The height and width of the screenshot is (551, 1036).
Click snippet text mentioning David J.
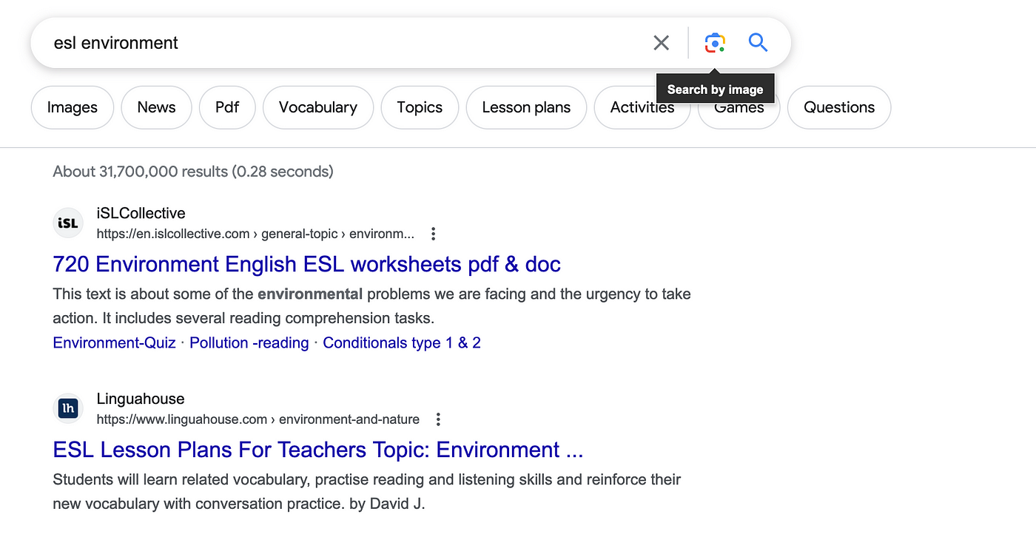click(367, 492)
